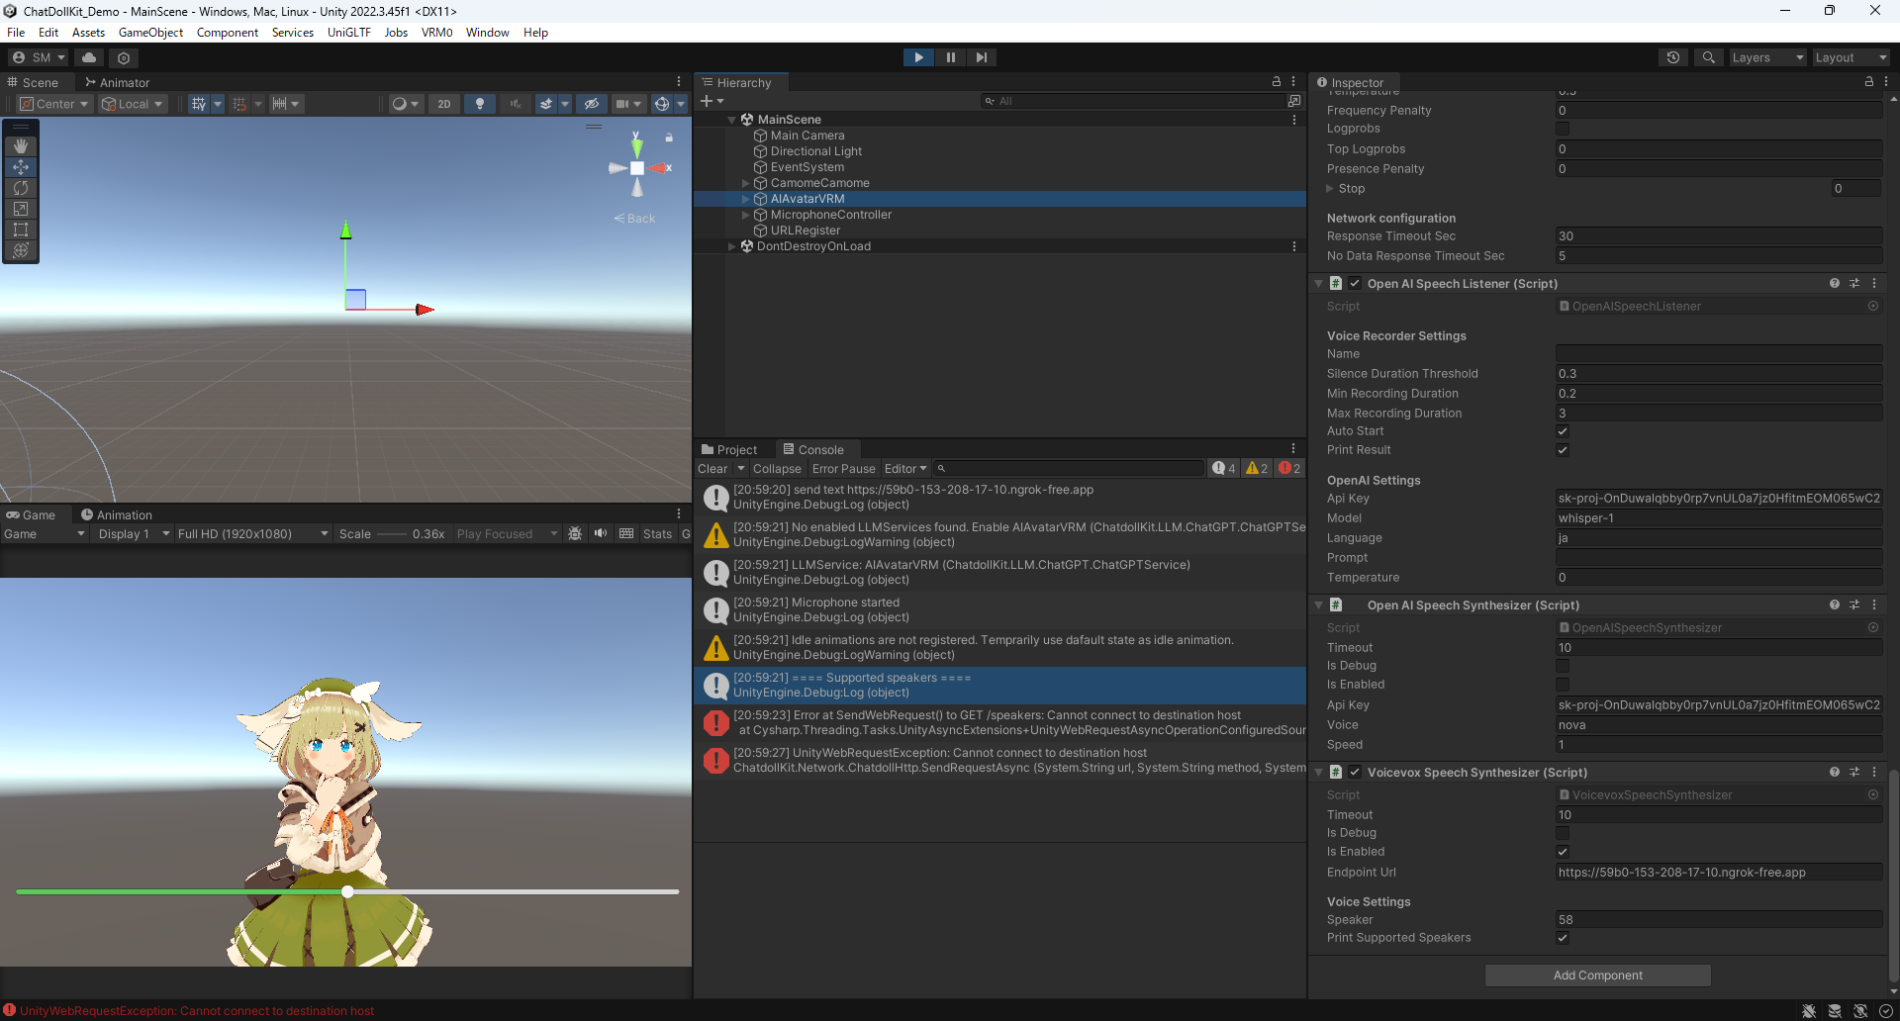Open the Layers dropdown
This screenshot has width=1900, height=1021.
1766,57
